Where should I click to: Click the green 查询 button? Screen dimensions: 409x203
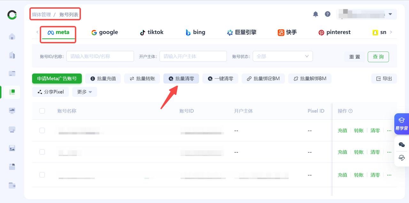click(378, 57)
